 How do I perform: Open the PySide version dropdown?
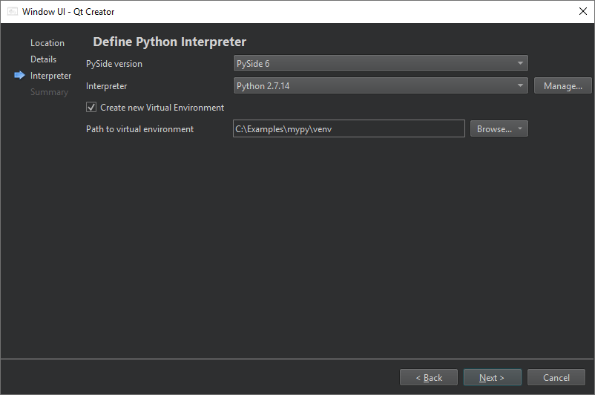point(381,64)
